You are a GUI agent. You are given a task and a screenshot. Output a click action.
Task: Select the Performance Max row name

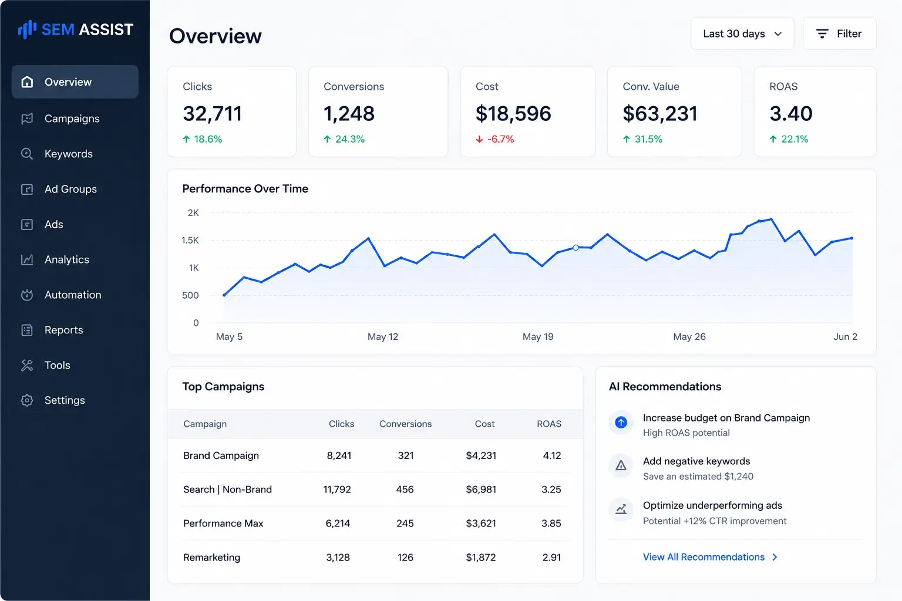pyautogui.click(x=223, y=524)
